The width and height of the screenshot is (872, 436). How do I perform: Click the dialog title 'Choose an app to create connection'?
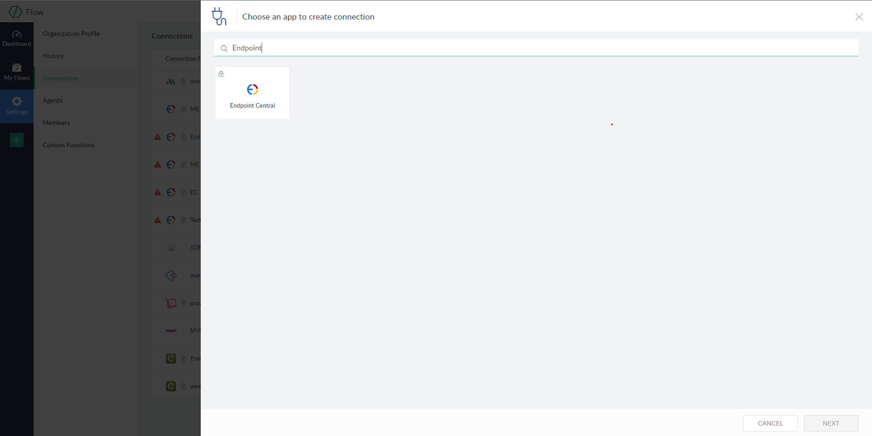[x=308, y=17]
